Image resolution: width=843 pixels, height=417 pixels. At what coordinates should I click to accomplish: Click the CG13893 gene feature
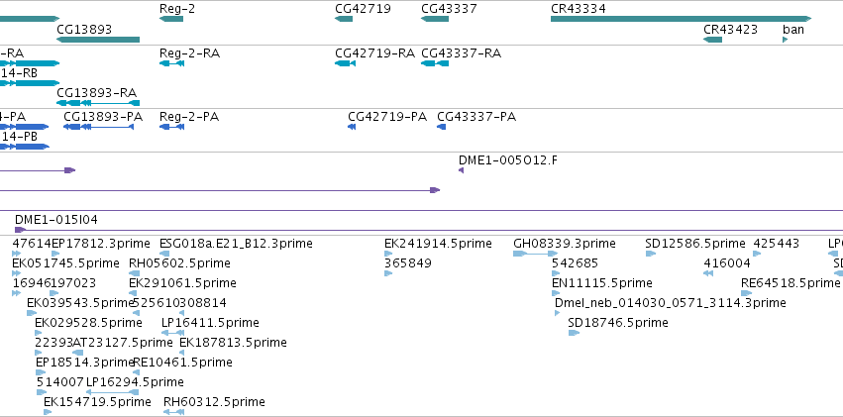pos(98,40)
